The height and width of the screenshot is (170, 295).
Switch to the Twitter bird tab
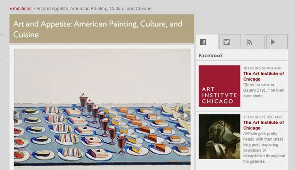click(x=226, y=42)
